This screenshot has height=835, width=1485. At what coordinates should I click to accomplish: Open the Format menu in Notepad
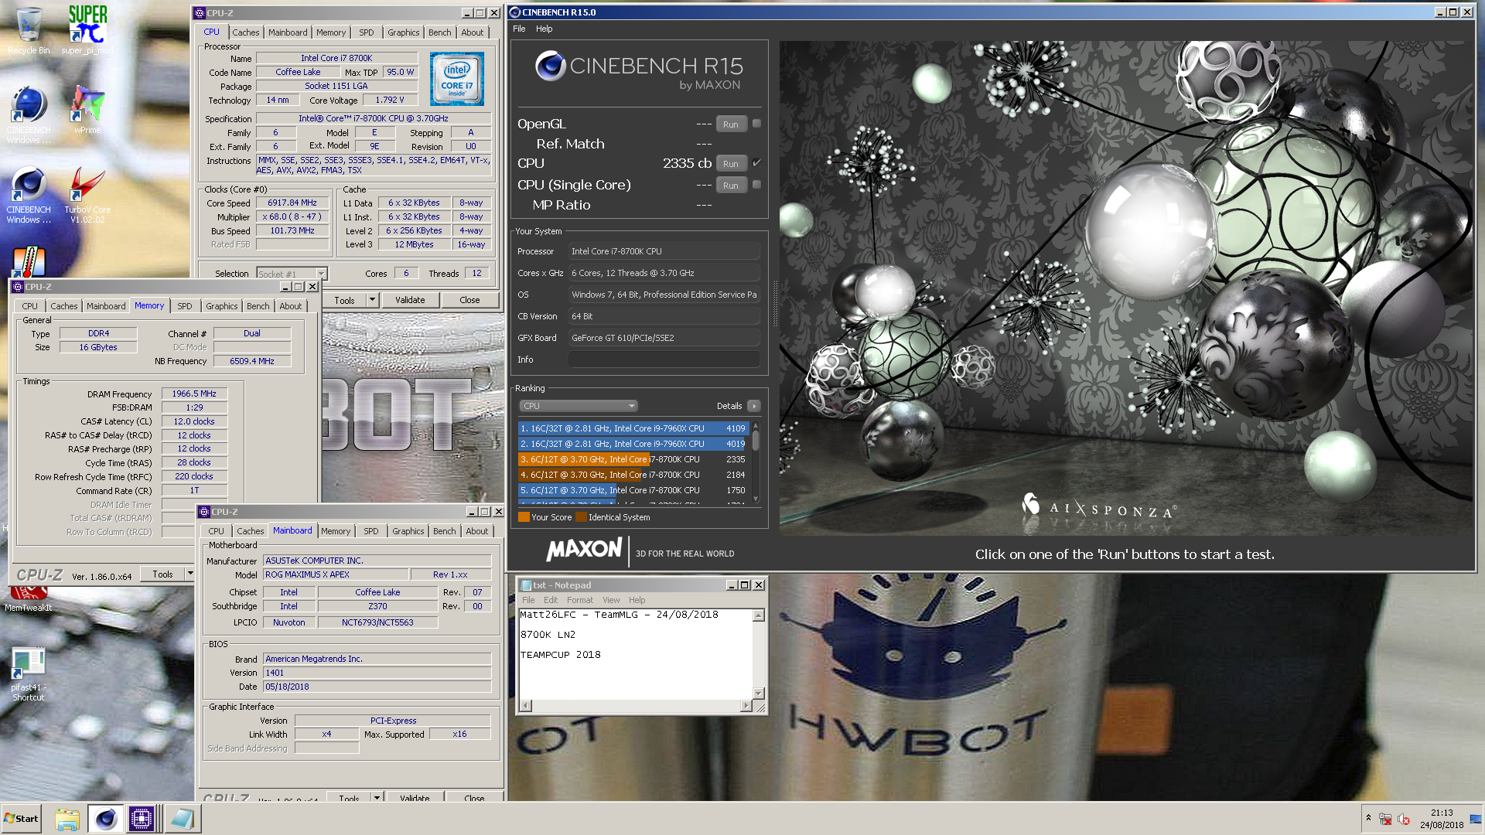(580, 600)
